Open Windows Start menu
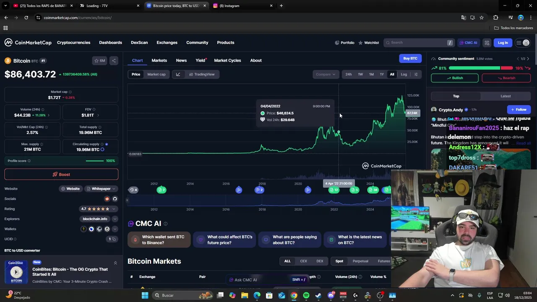537x302 pixels. click(145, 295)
